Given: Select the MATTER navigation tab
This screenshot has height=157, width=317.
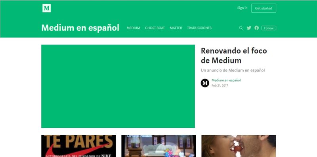Looking at the screenshot, I should click(176, 28).
